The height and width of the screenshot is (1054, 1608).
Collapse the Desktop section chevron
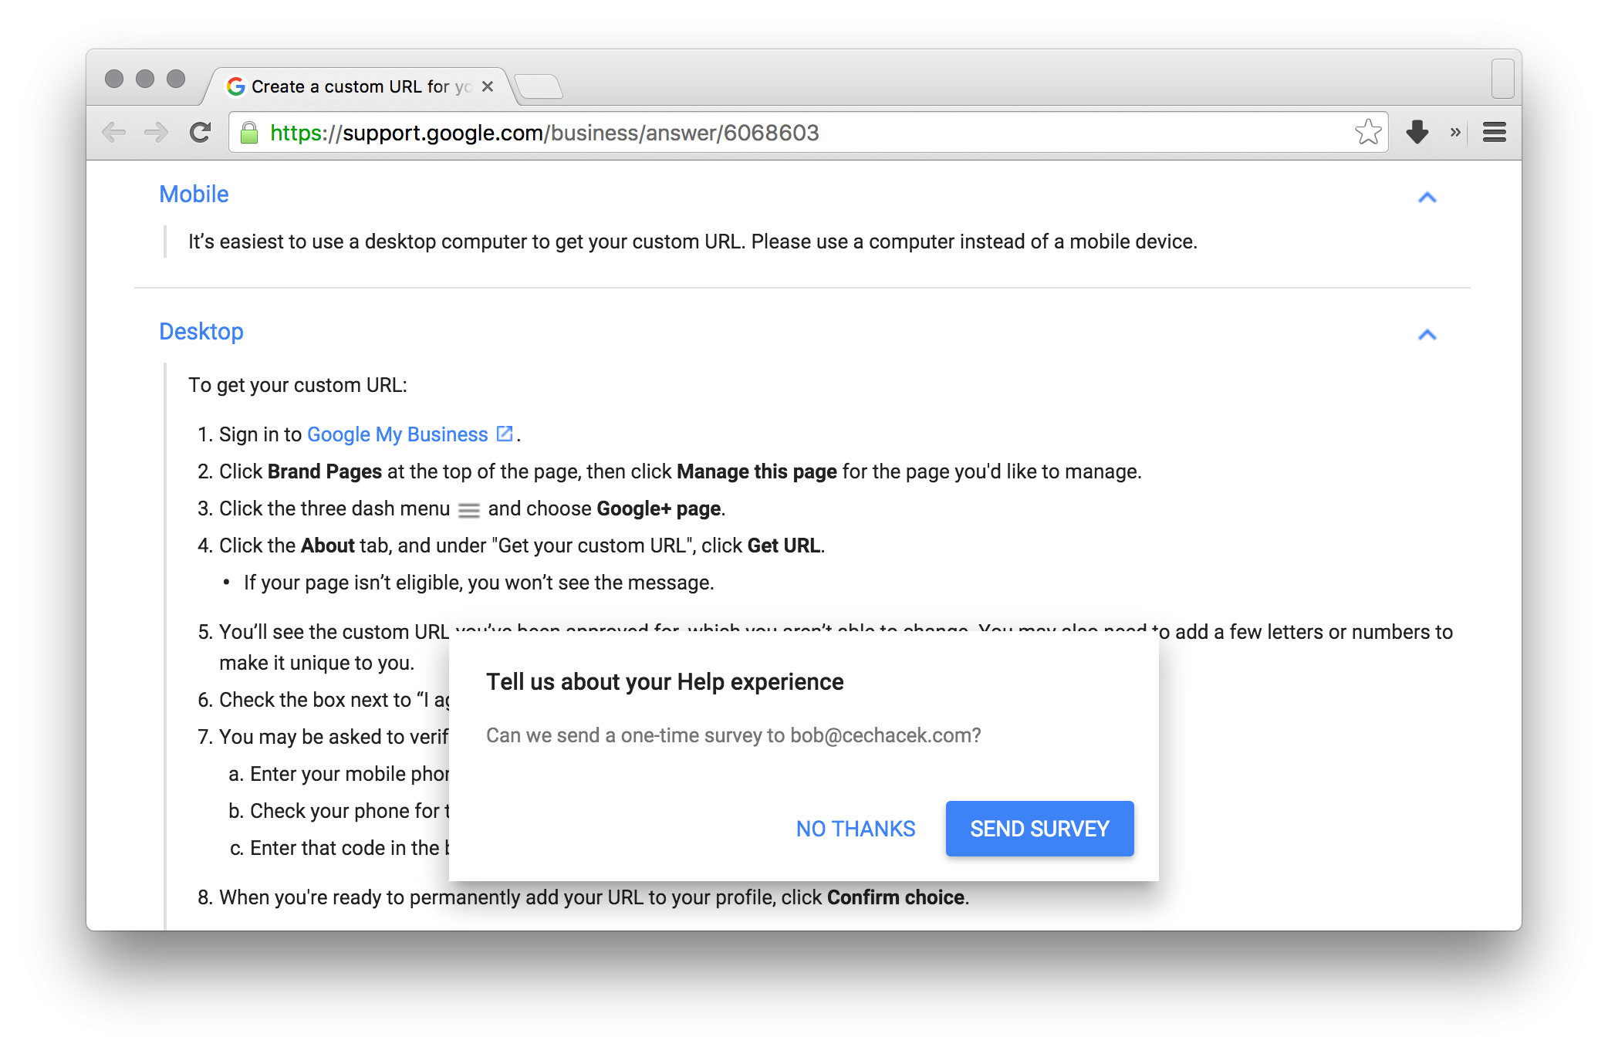click(1427, 335)
